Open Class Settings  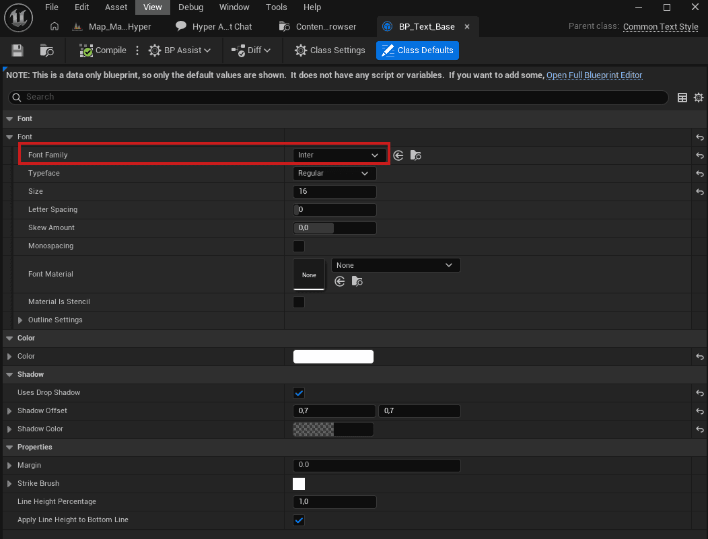[330, 50]
